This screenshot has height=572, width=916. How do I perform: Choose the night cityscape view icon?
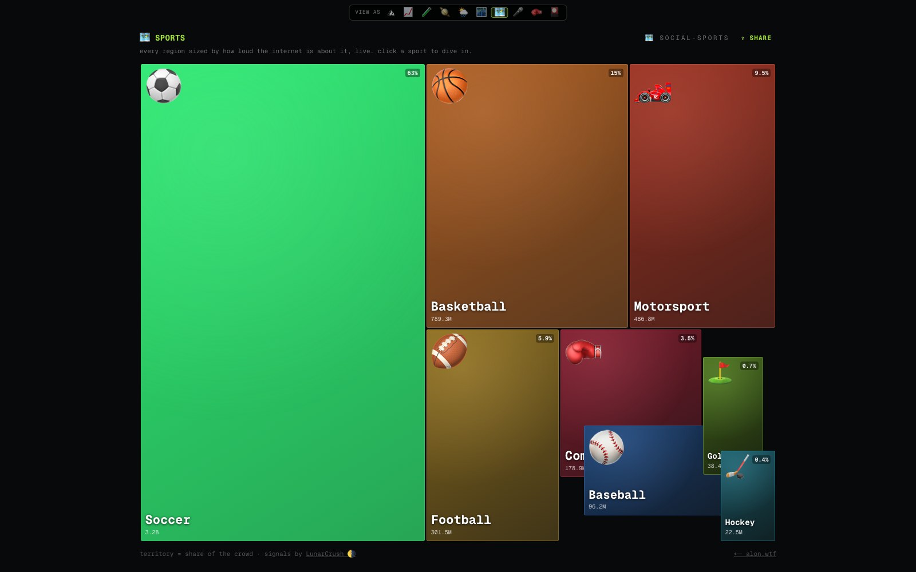tap(481, 12)
